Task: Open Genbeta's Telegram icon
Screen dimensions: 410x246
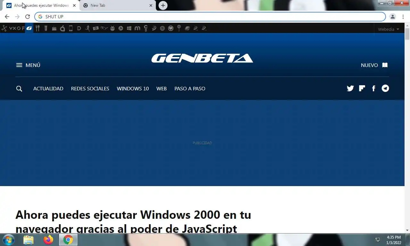Action: 385,88
